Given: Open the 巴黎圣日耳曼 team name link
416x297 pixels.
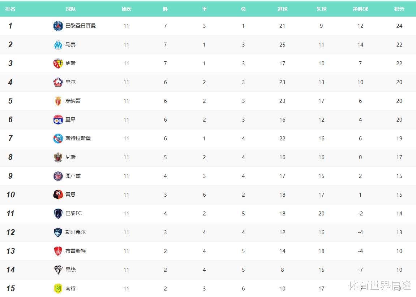Looking at the screenshot, I should [x=81, y=26].
